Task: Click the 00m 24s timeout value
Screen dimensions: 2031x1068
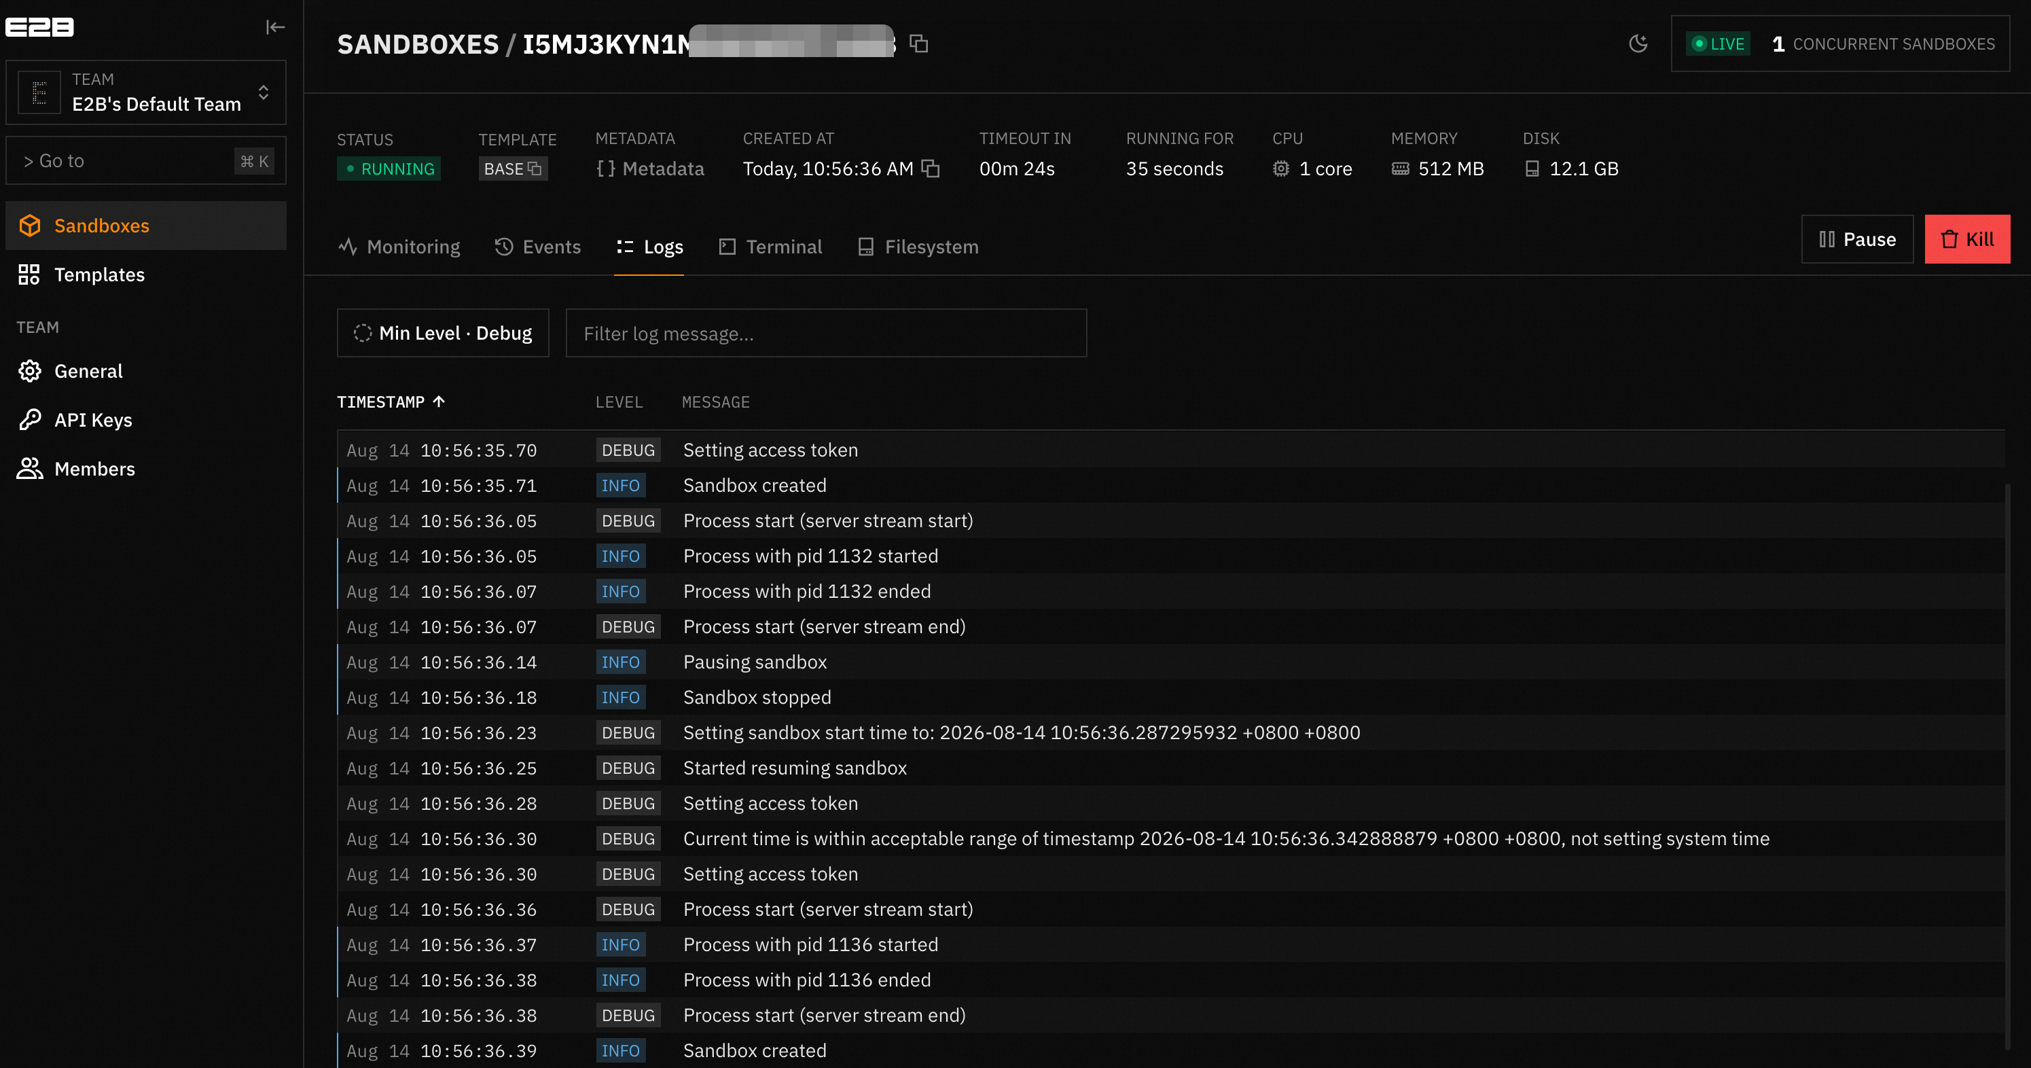Action: (x=1017, y=168)
